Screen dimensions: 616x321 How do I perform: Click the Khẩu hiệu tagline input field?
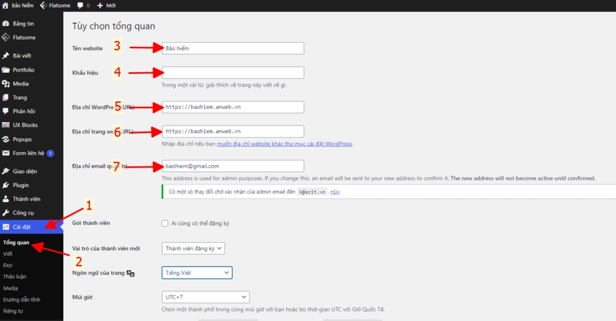pos(233,73)
